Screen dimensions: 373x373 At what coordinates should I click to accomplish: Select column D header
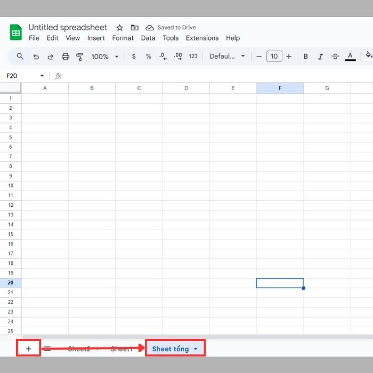pos(186,88)
